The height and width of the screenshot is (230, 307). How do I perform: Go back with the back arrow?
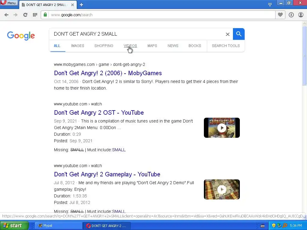pos(6,15)
